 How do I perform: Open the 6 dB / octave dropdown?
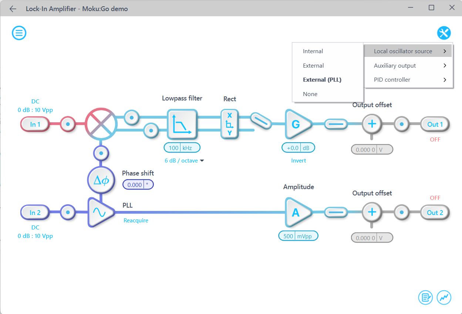click(185, 161)
